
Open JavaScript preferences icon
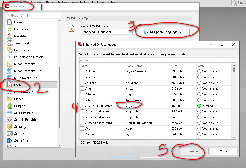coord(10,43)
